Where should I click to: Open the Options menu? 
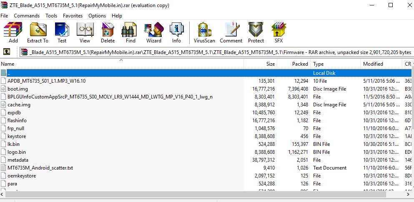(97, 15)
